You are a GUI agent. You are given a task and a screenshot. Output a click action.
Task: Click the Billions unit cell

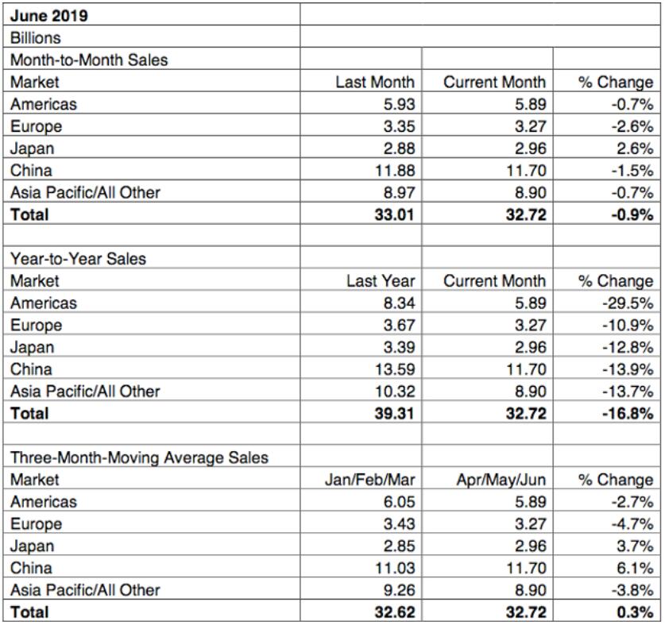[x=152, y=37]
